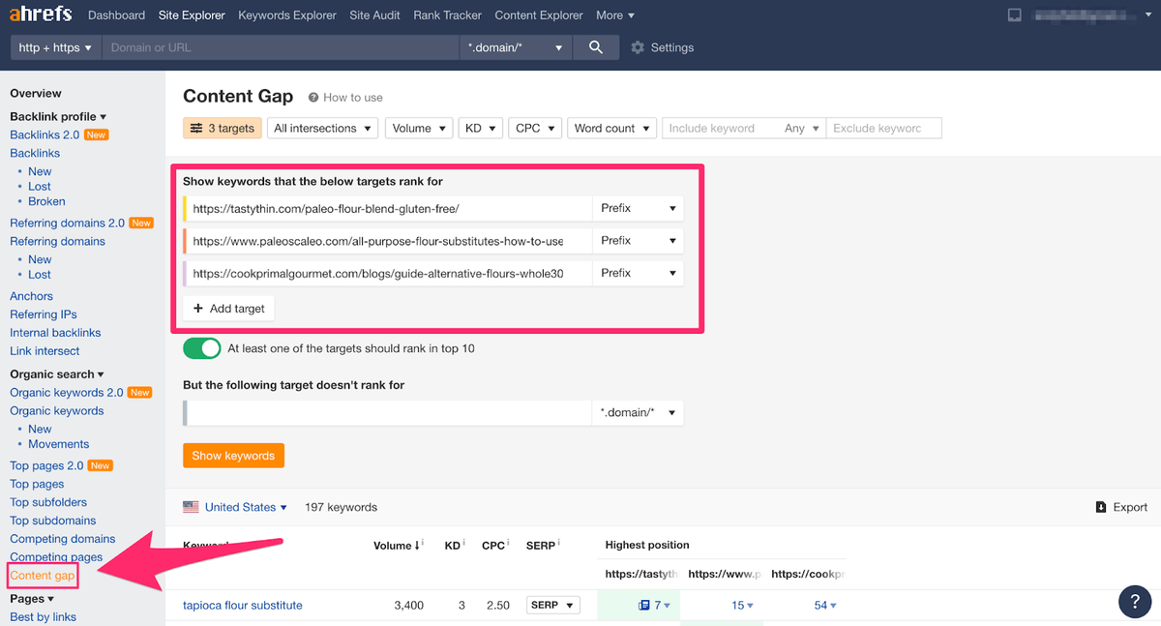Click the Include keyword field
Screen dimensions: 1161x626
pos(720,128)
